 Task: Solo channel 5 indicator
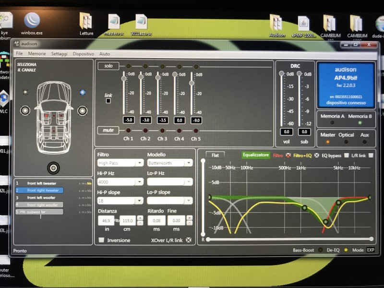pos(196,66)
